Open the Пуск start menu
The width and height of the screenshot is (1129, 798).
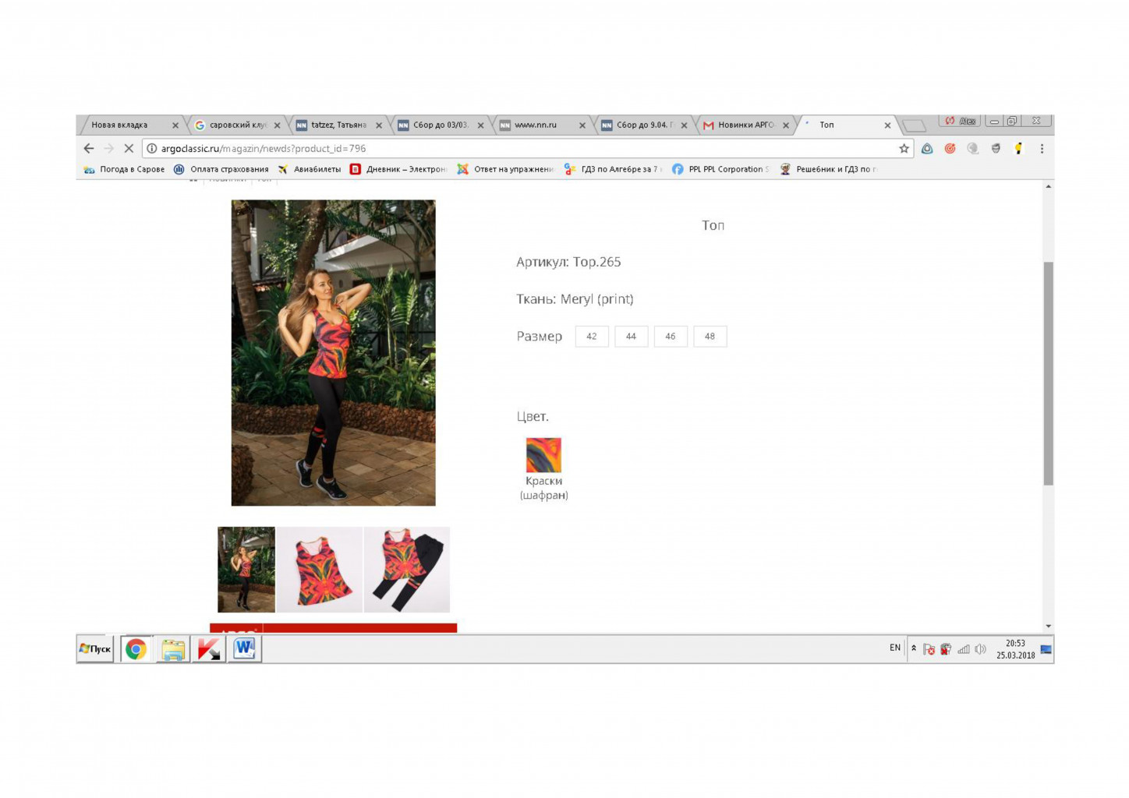[95, 648]
